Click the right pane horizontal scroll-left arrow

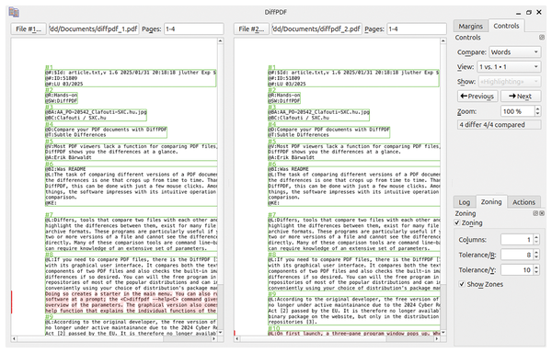(x=237, y=339)
